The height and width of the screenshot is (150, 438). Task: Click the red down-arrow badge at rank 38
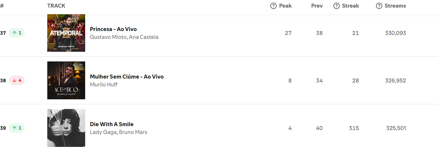pos(17,80)
